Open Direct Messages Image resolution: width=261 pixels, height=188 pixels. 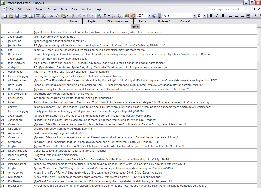(118, 21)
